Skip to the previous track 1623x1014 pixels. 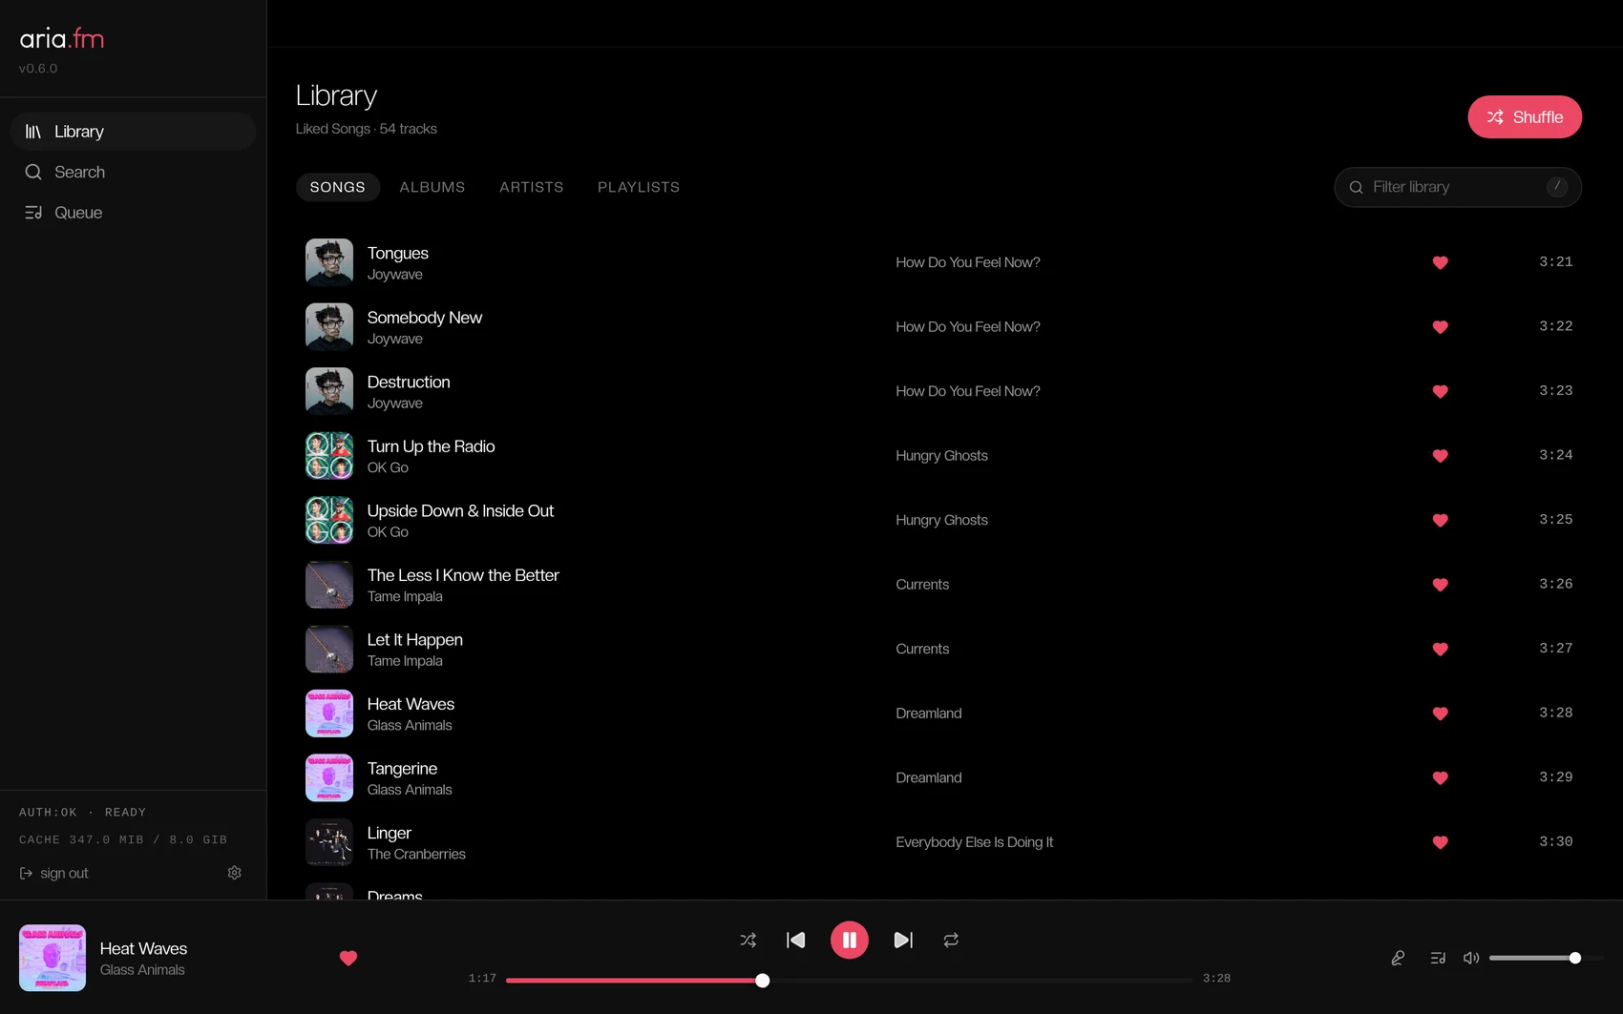(x=795, y=940)
